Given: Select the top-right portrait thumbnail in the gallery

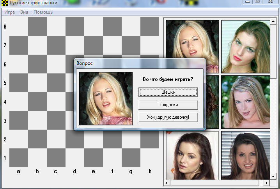Looking at the screenshot, I should tap(246, 46).
